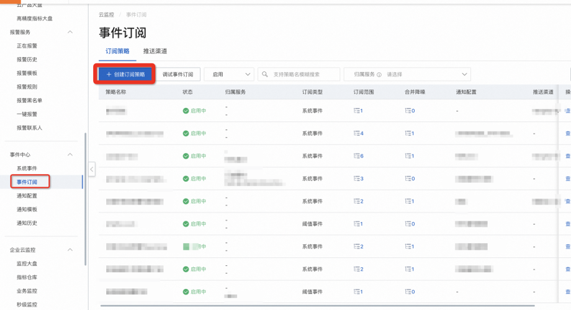Select the 订阅策略 tab
The height and width of the screenshot is (310, 571).
(117, 51)
